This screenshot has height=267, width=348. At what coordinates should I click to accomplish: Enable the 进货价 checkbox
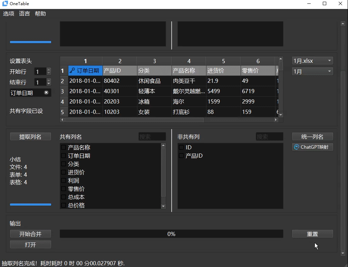tap(64, 172)
